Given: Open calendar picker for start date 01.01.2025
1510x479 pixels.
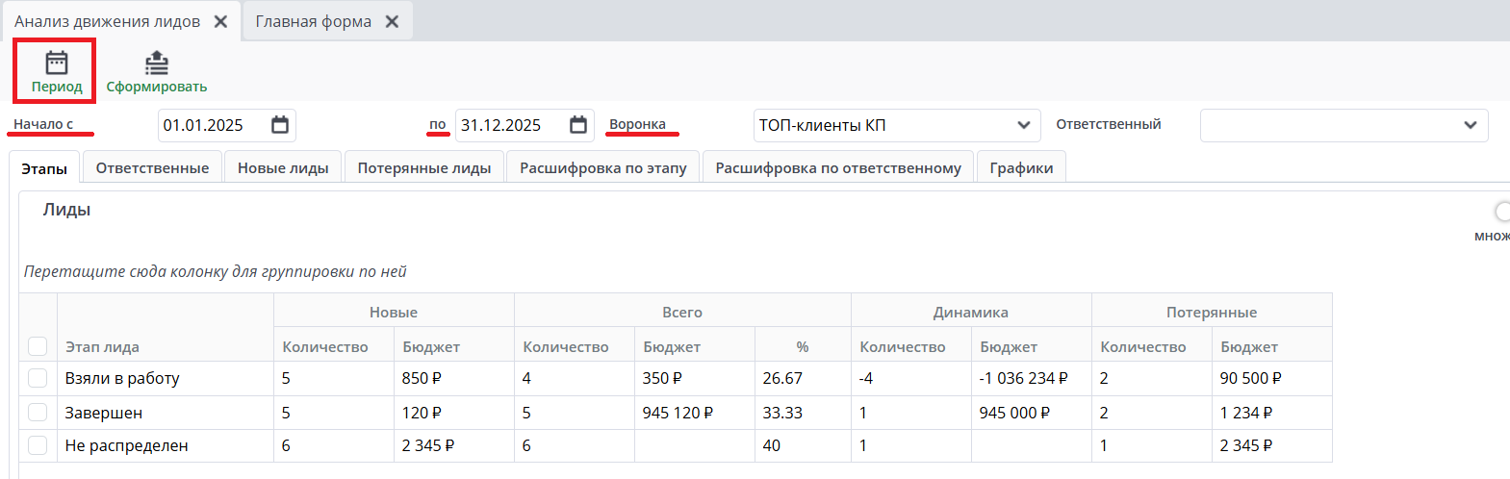Looking at the screenshot, I should click(280, 125).
